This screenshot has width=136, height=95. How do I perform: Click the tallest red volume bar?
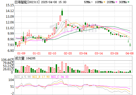tap(62, 67)
